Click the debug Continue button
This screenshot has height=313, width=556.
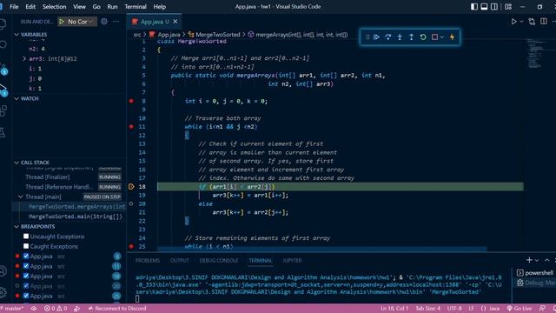pyautogui.click(x=376, y=37)
